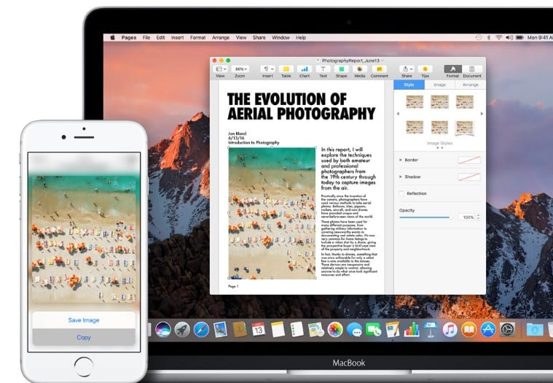The width and height of the screenshot is (553, 383).
Task: Expand the Border section
Action: [x=400, y=160]
